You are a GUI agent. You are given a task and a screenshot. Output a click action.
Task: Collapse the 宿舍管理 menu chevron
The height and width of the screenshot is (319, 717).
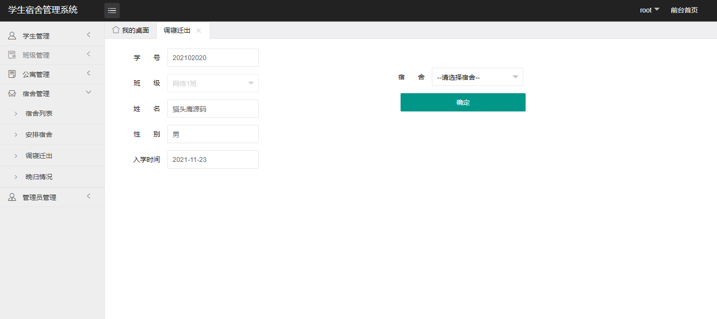click(88, 92)
